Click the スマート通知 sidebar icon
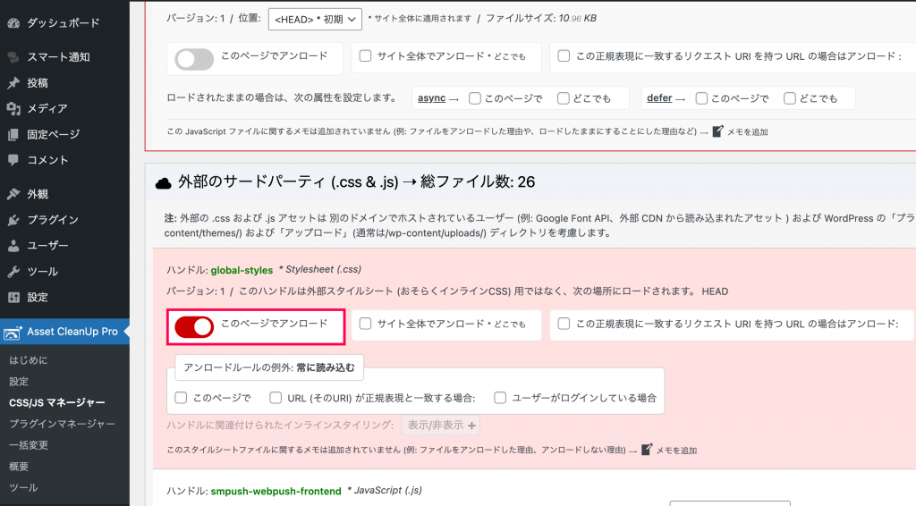Screen dimensions: 916x506 click(13, 57)
